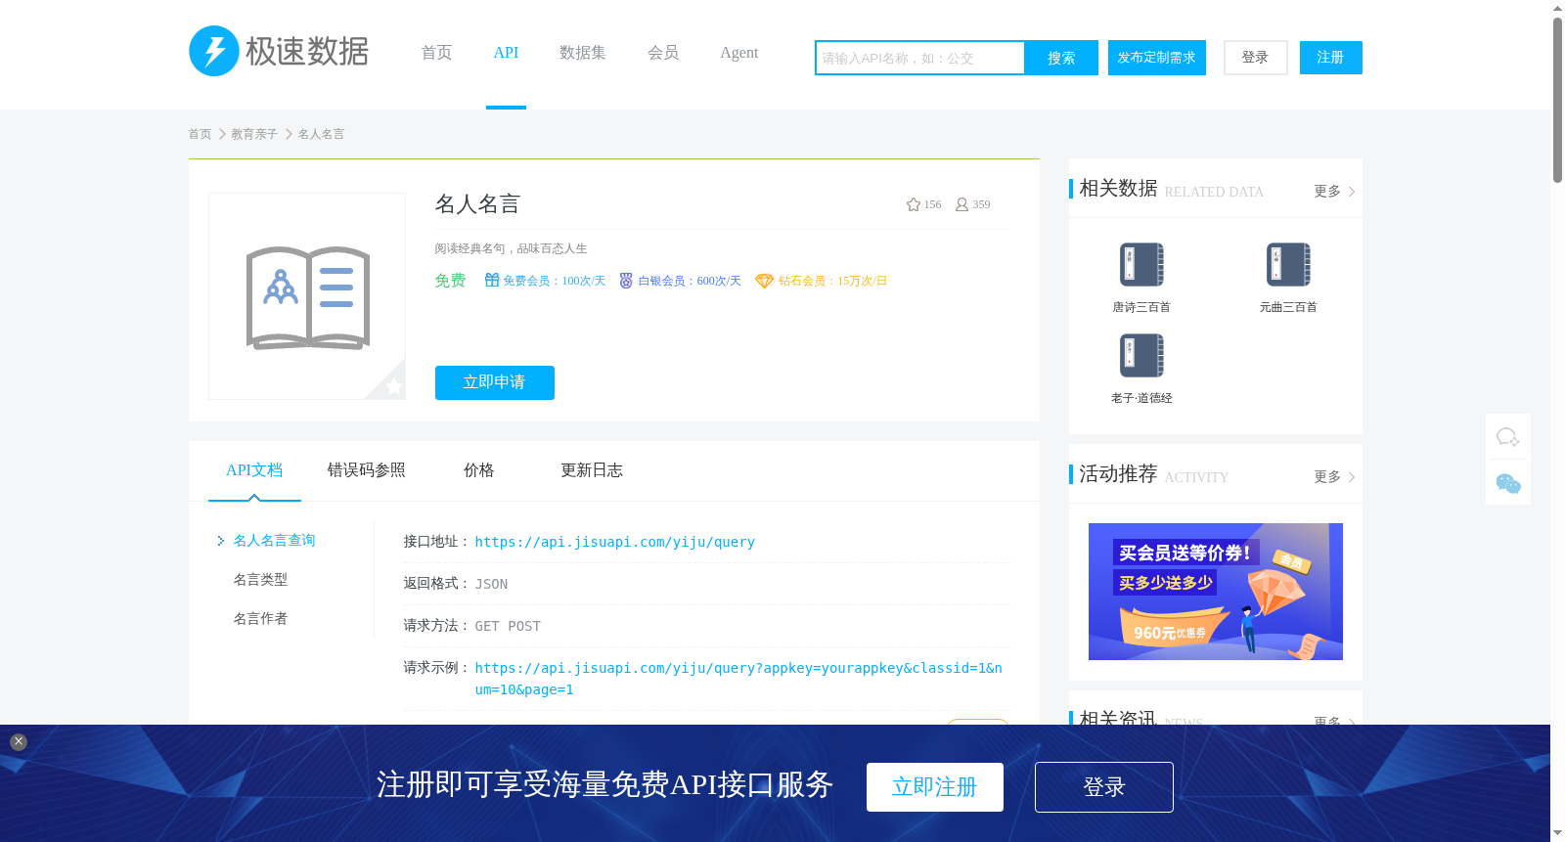Click 发布定制需求 button
Screen dimensions: 1565x842
pyautogui.click(x=1157, y=58)
